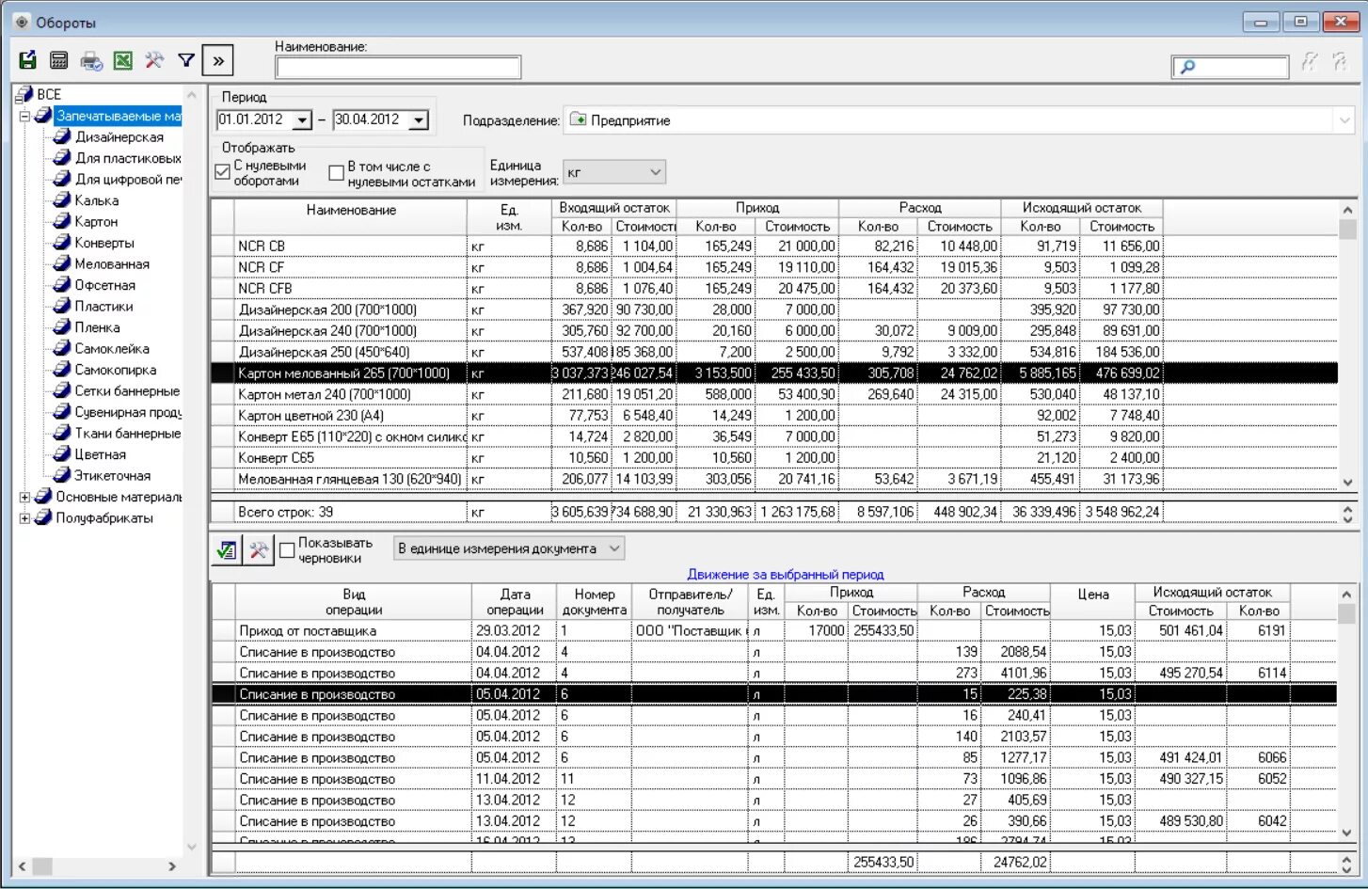Image resolution: width=1368 pixels, height=889 pixels.
Task: Select NCR CB row in upper table
Action: point(773,246)
